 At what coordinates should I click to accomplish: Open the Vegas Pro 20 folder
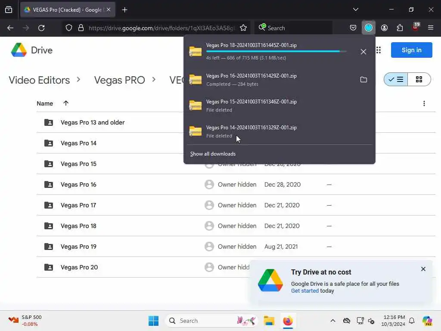(79, 267)
